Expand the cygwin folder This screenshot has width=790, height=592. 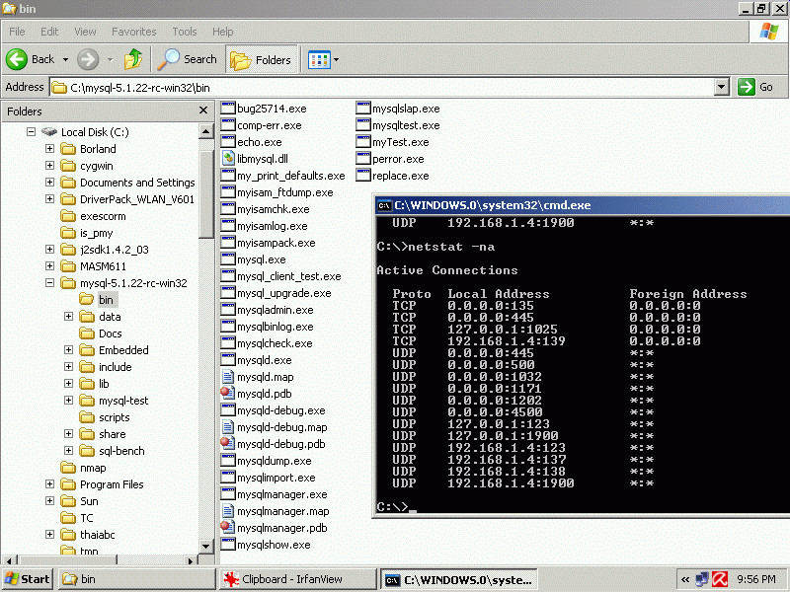coord(50,165)
